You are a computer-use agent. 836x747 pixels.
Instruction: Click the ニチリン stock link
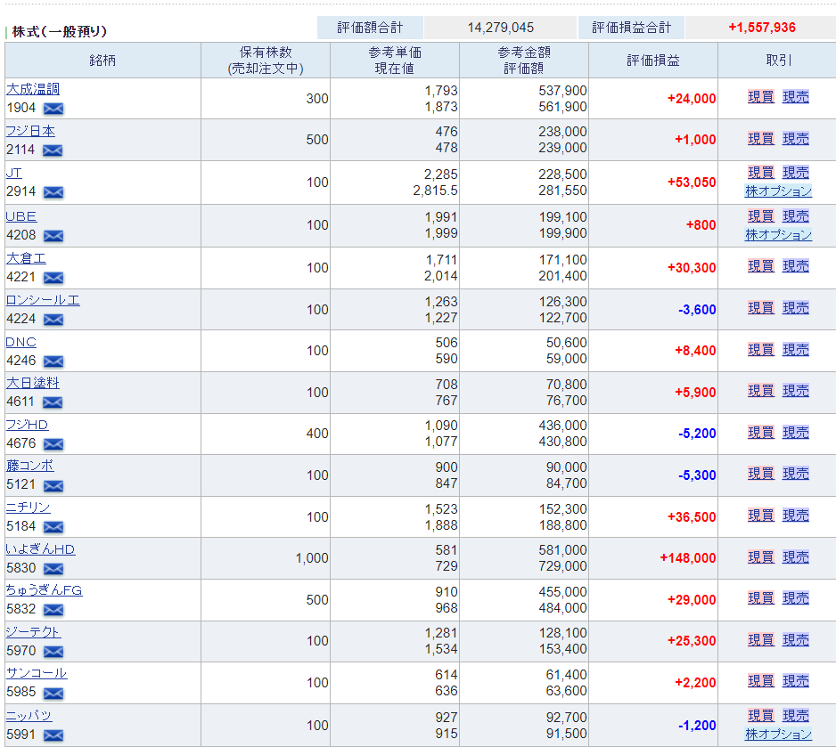click(29, 507)
